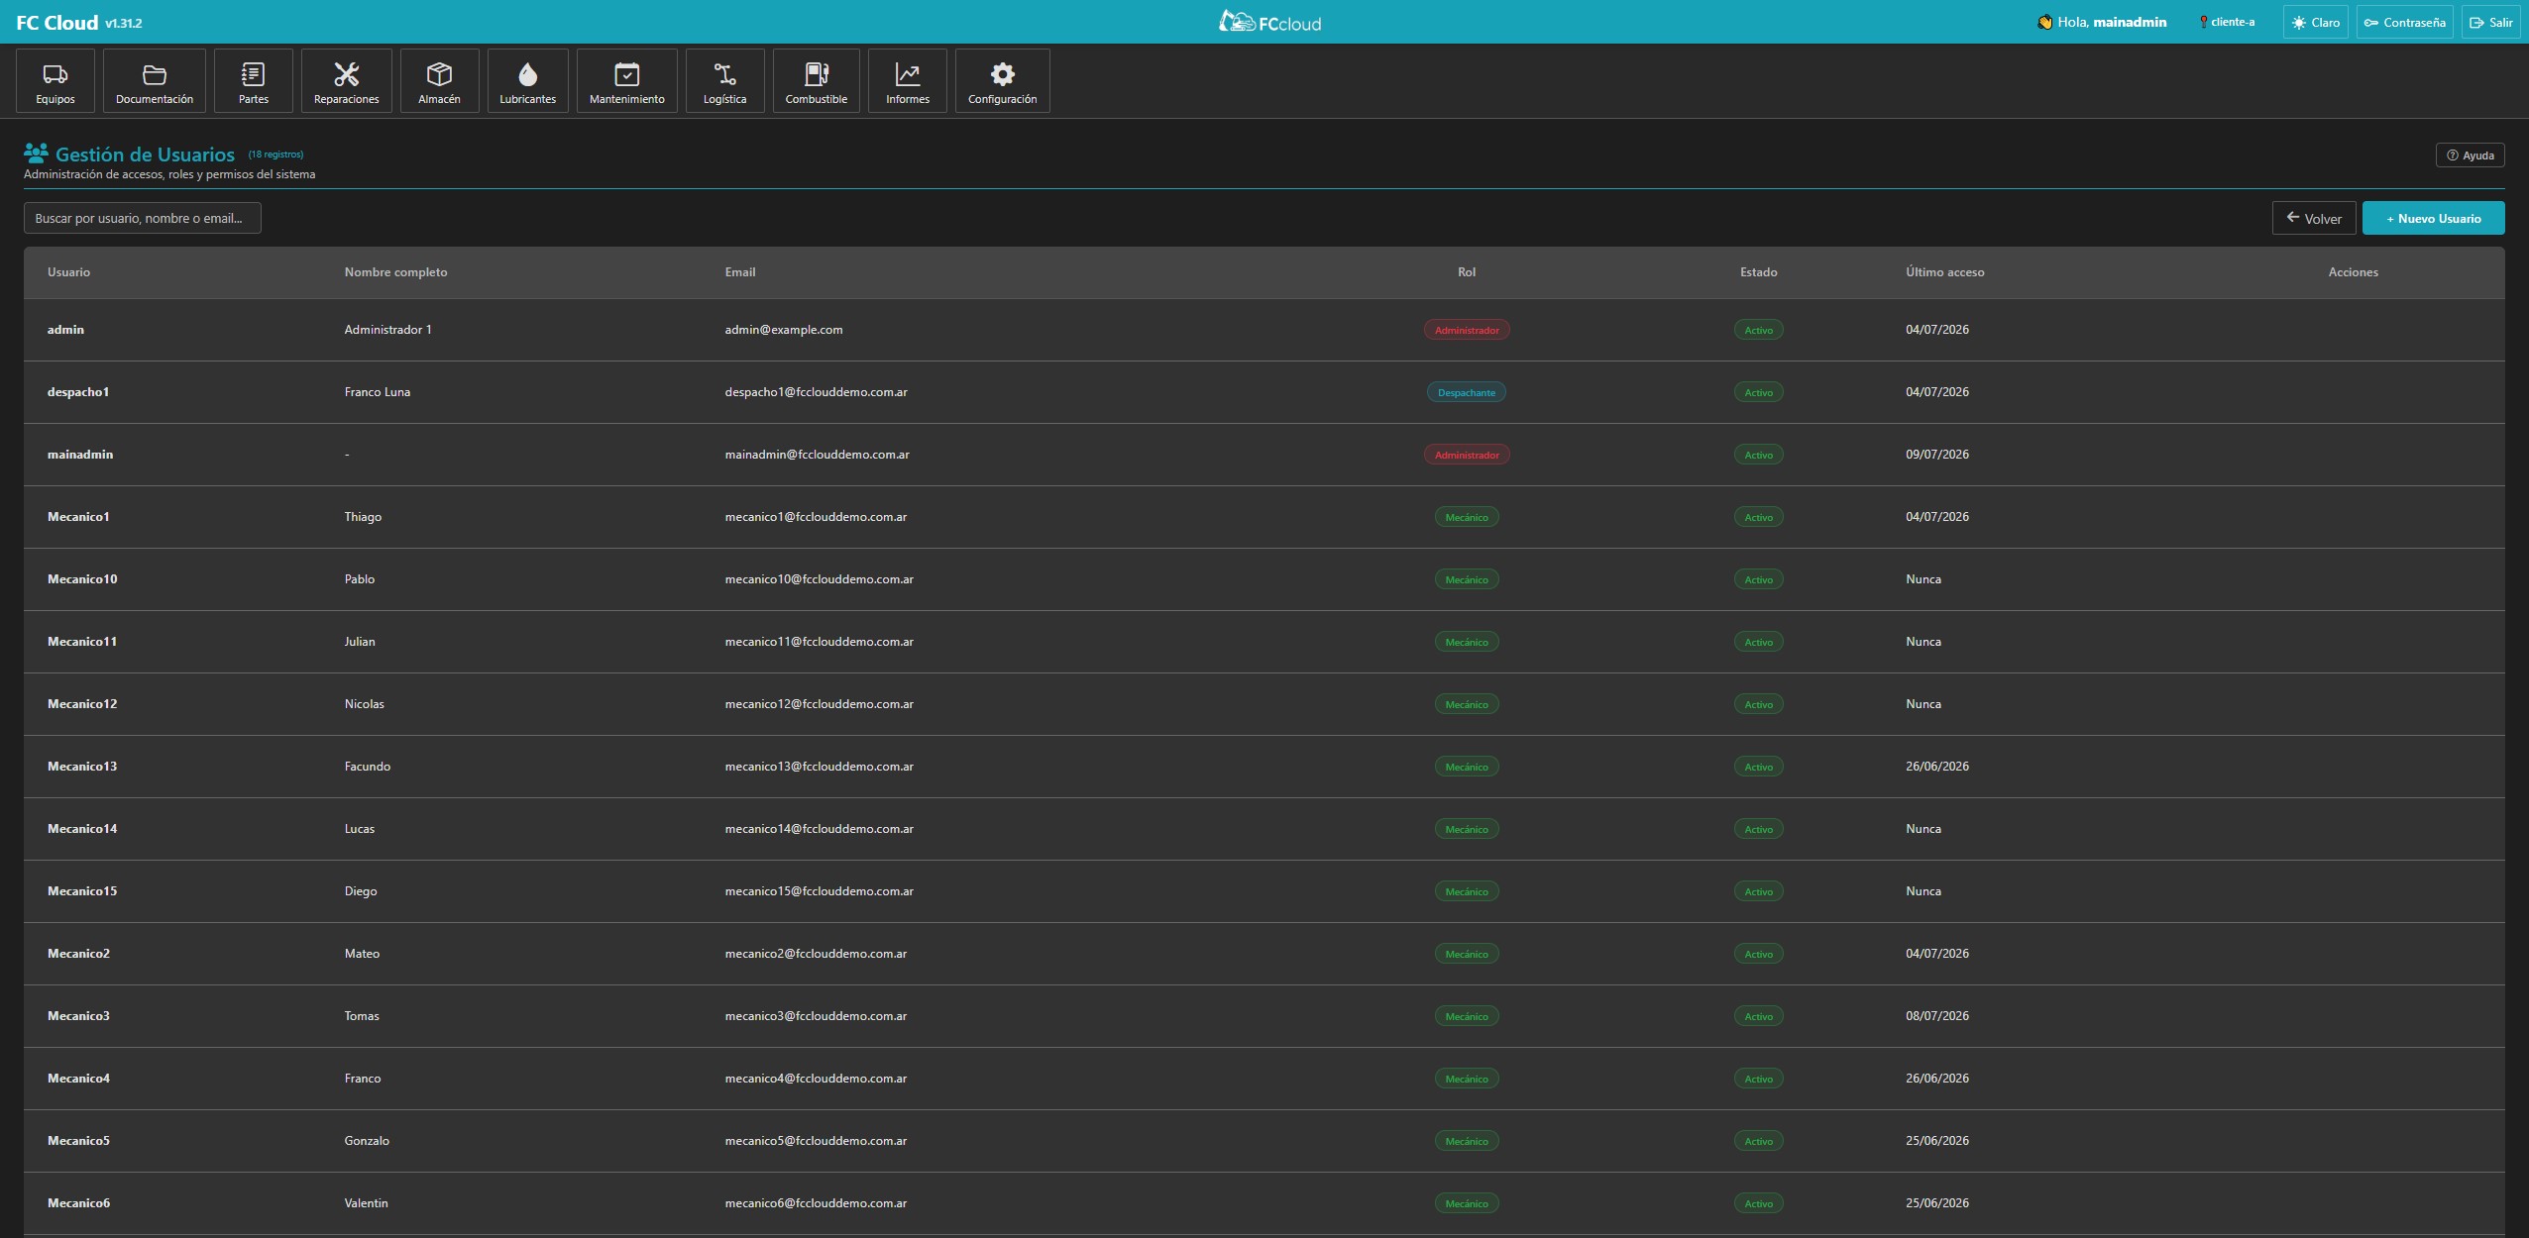Image resolution: width=2529 pixels, height=1238 pixels.
Task: Open the Almacén warehouse module
Action: (x=440, y=81)
